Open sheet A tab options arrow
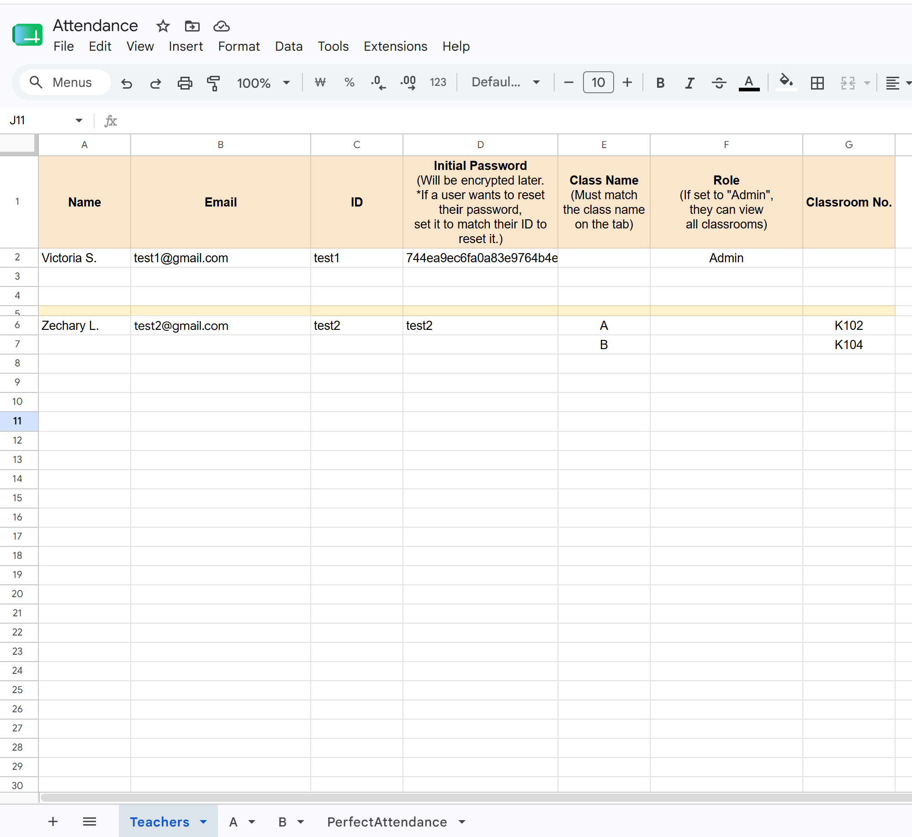Screen dimensions: 912x837 click(x=252, y=822)
